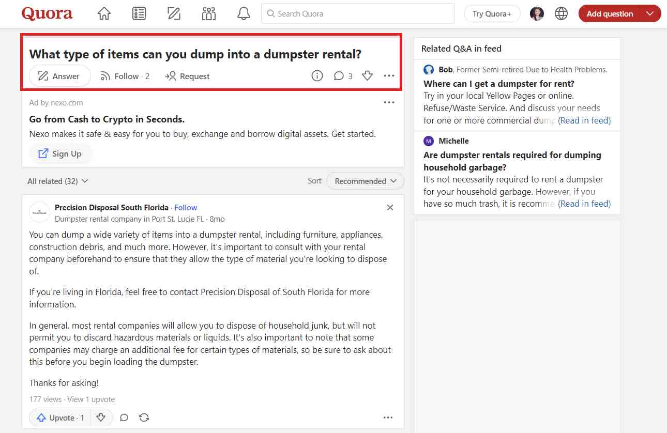Viewport: 667px width, 433px height.
Task: Click the ad's Sign Up button
Action: click(x=60, y=153)
